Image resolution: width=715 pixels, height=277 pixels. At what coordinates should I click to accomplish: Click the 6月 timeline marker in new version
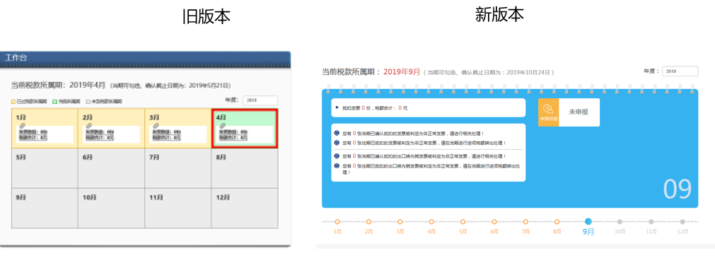494,222
